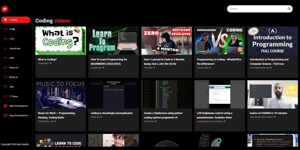Click the HTML icon in sidebar
Viewport: 300px width, 150px height.
(x=5, y=29)
